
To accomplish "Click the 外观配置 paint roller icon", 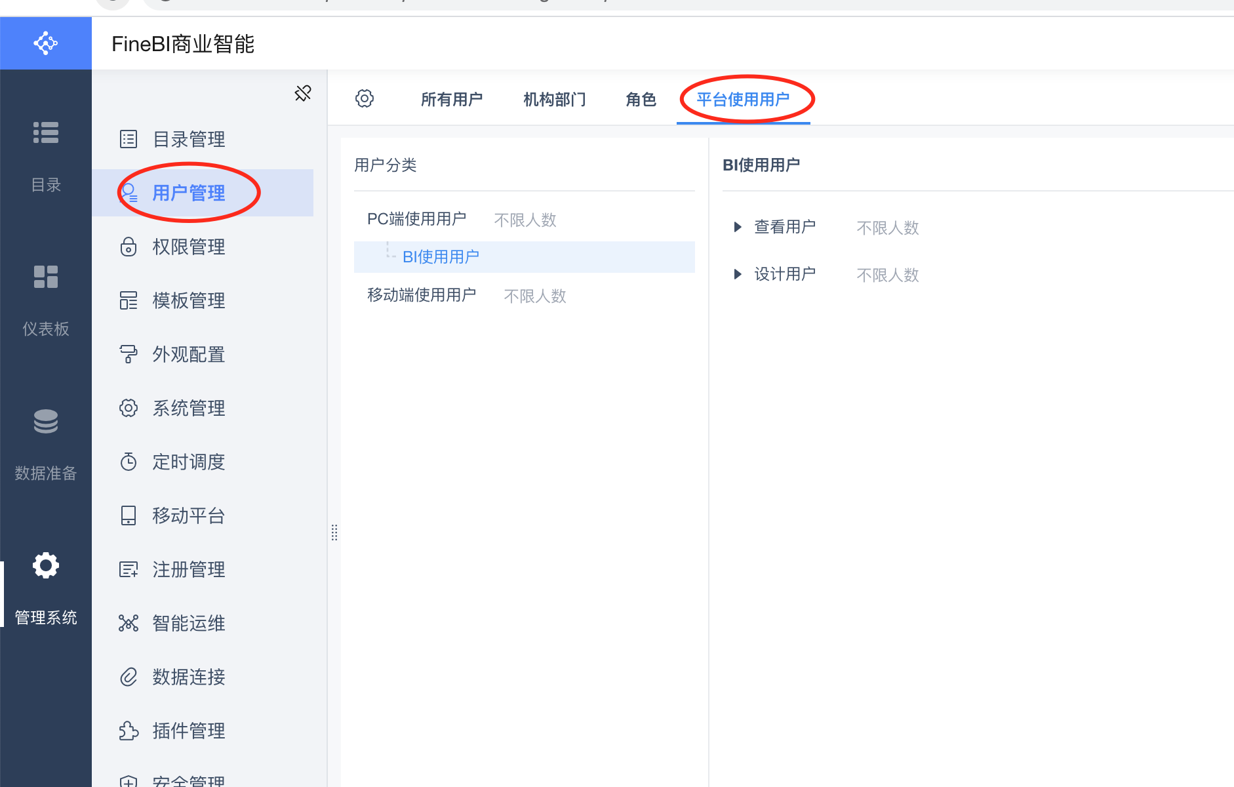I will [129, 354].
